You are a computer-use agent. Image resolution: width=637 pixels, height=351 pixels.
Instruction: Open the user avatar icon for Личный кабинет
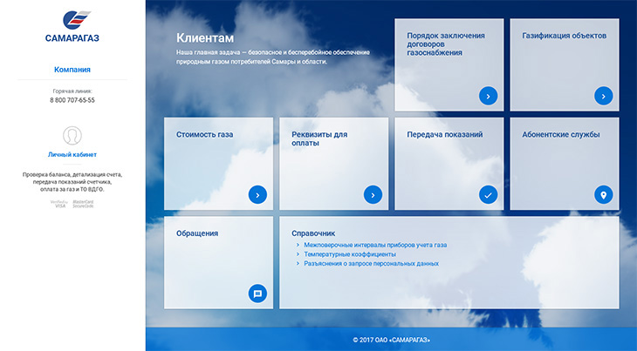(72, 135)
